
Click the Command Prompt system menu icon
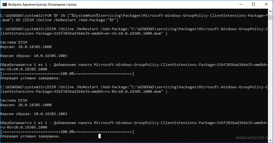click(x=4, y=4)
